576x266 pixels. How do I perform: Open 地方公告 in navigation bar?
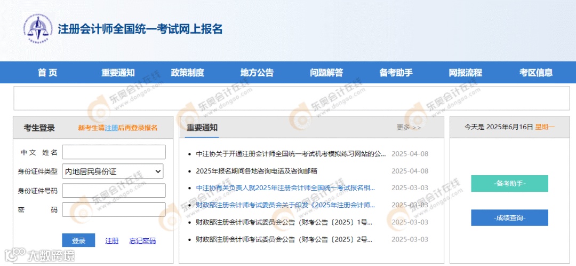(x=257, y=73)
